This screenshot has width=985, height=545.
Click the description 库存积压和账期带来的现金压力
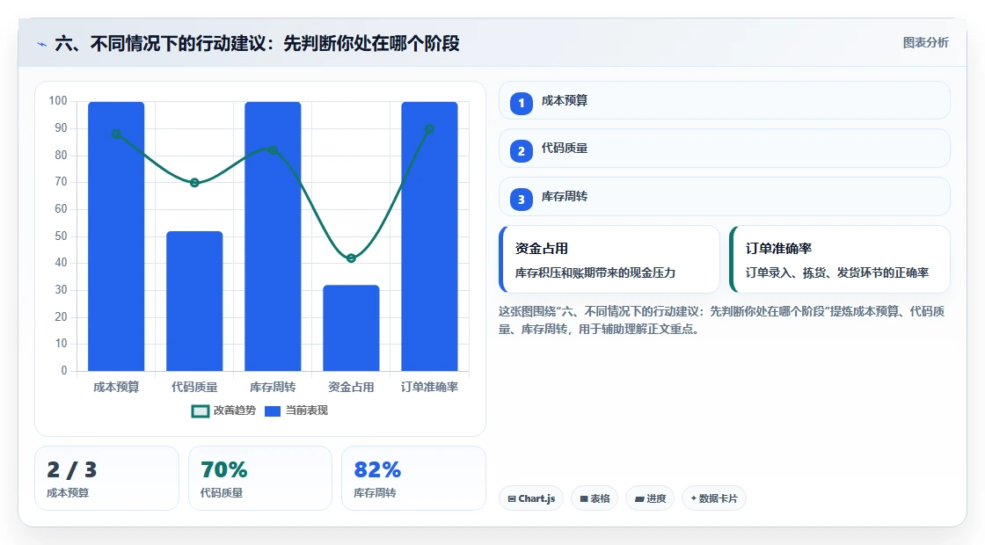coord(595,273)
